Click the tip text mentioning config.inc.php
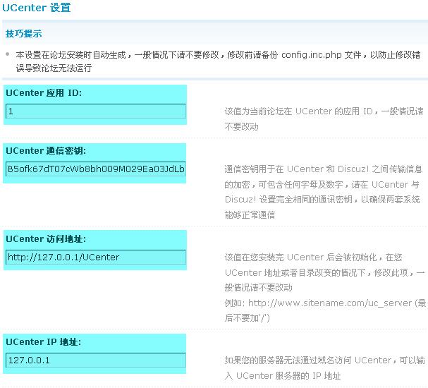Image resolution: width=428 pixels, height=388 pixels. [218, 61]
